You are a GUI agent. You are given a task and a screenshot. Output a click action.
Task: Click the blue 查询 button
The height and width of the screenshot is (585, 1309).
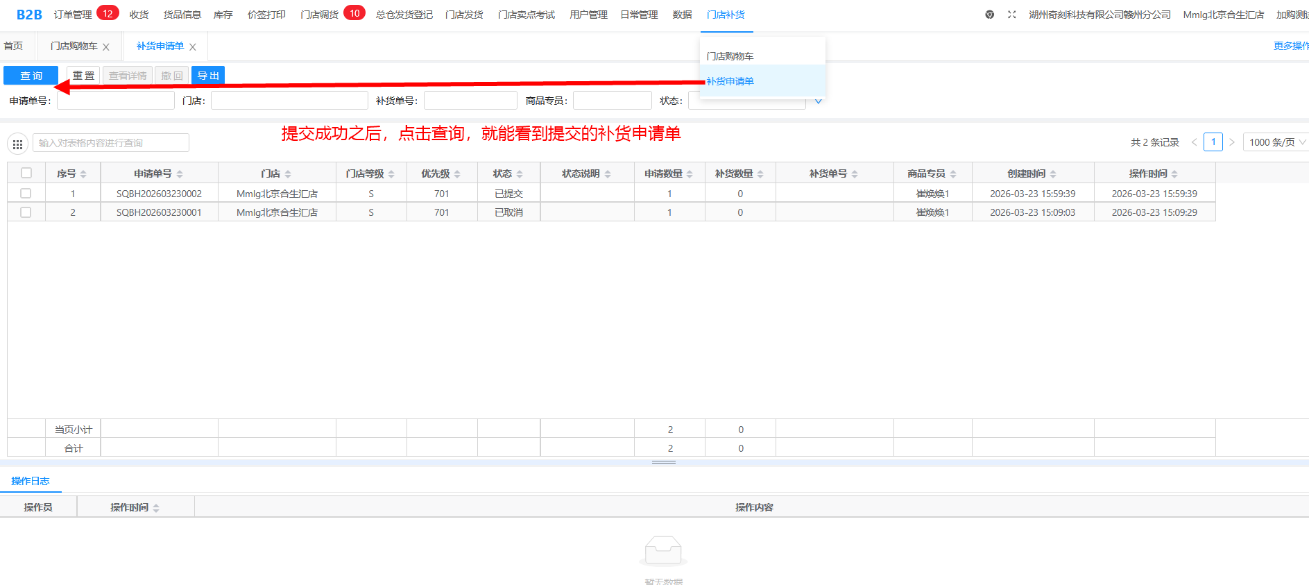(31, 76)
